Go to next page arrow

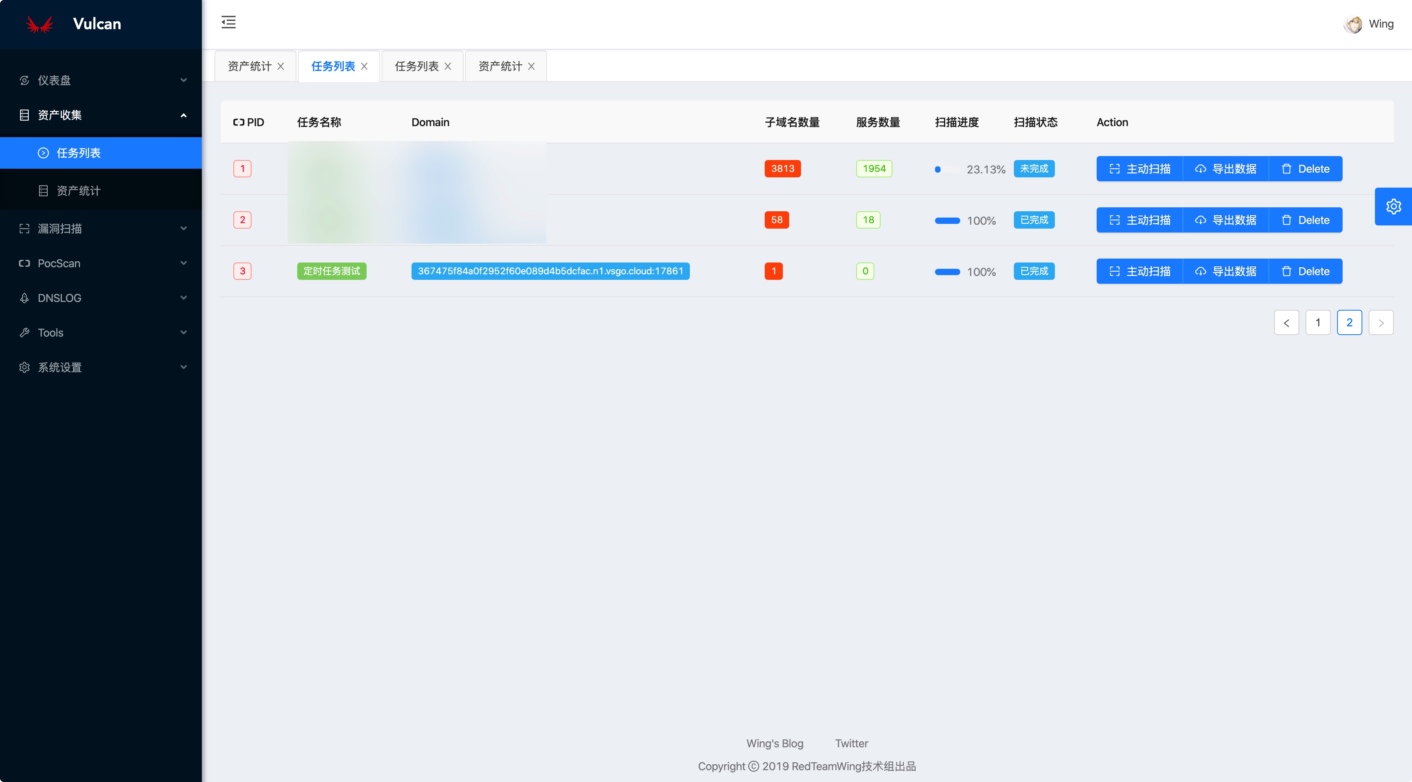1381,323
